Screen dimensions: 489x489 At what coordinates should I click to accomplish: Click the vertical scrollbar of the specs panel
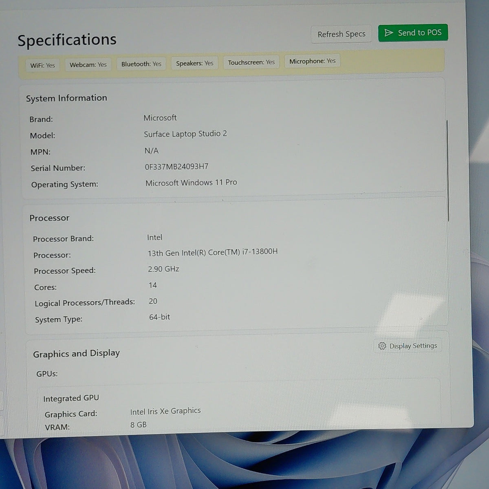(x=448, y=171)
